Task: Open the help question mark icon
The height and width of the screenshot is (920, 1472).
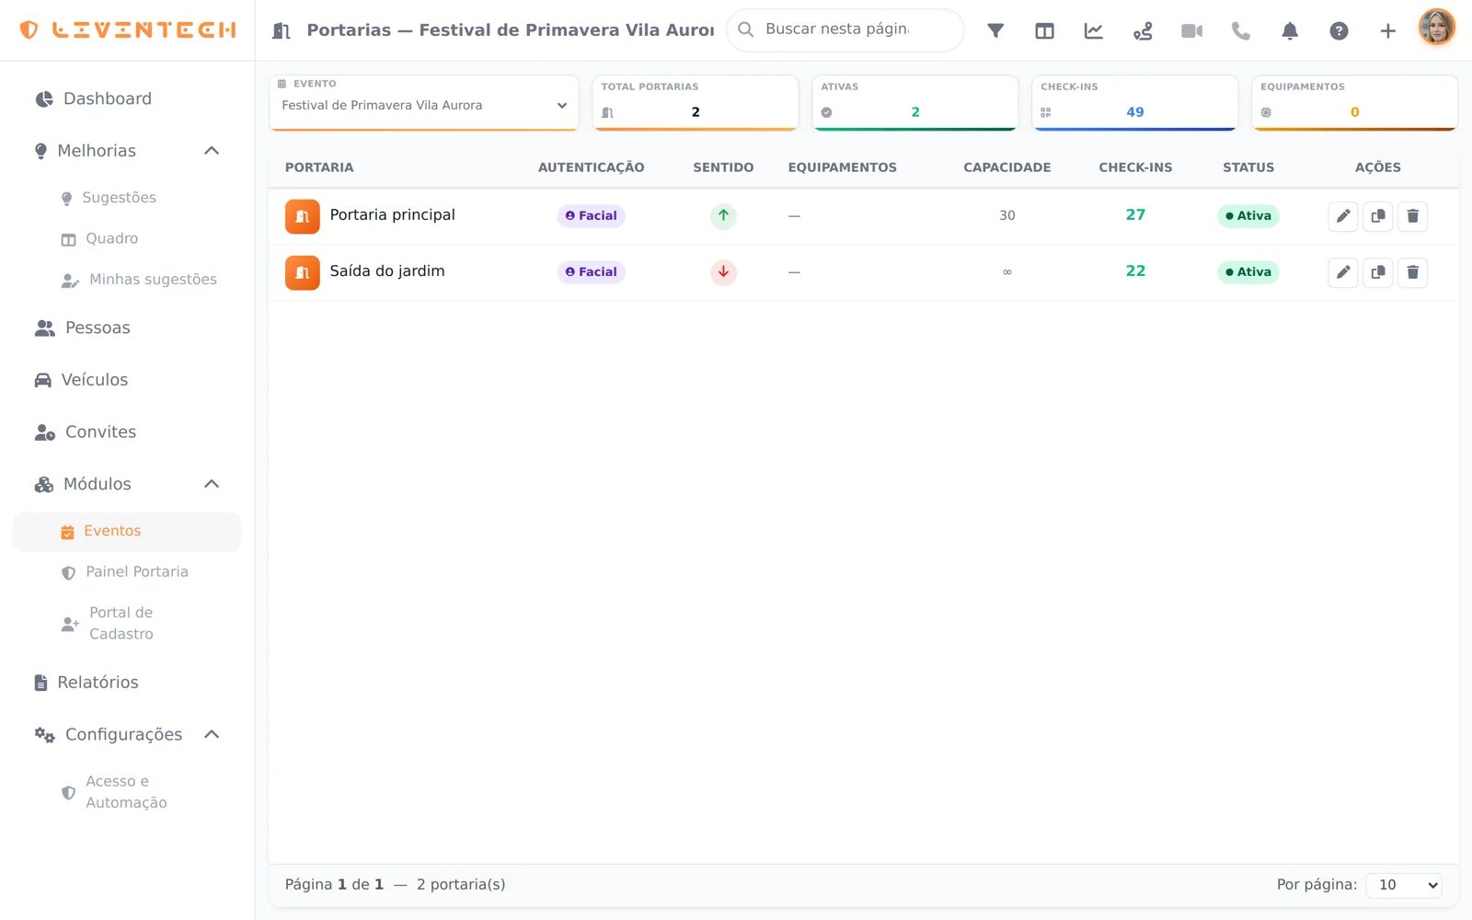Action: tap(1339, 30)
